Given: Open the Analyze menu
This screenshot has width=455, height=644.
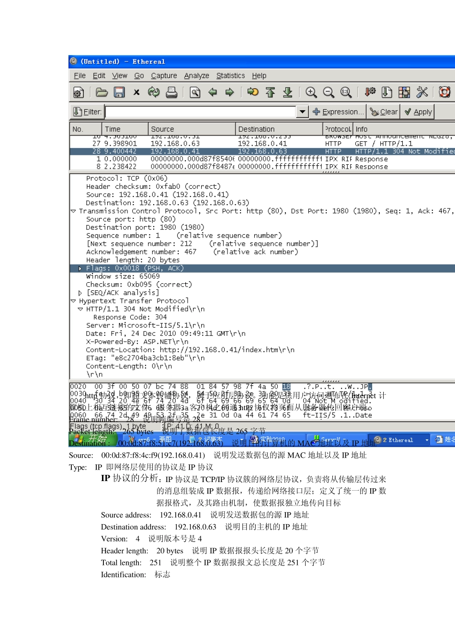Looking at the screenshot, I should [196, 76].
